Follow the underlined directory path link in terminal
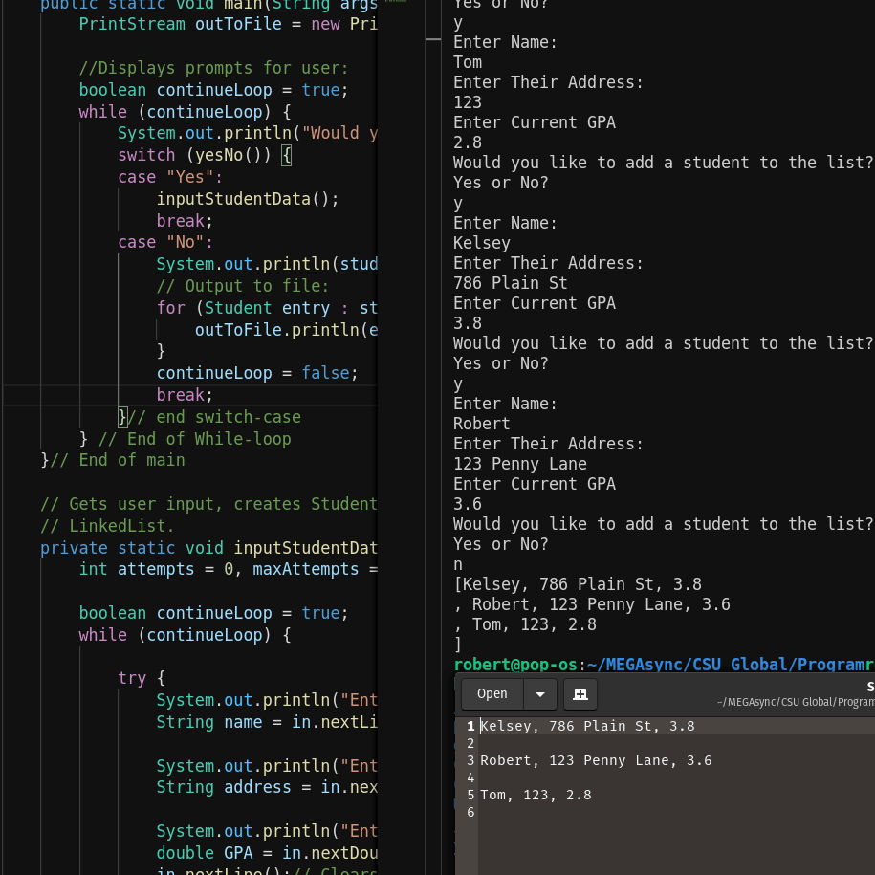This screenshot has height=875, width=875. pyautogui.click(x=729, y=665)
